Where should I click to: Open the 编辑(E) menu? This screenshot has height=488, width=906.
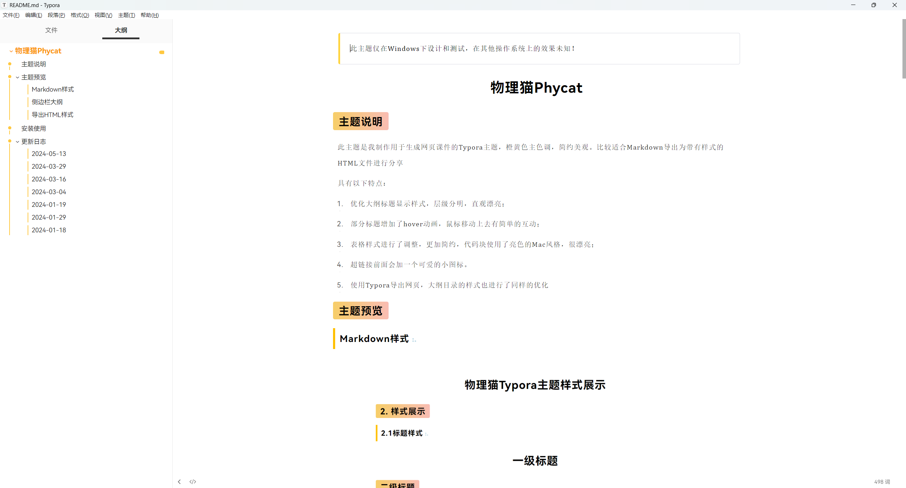click(x=34, y=15)
